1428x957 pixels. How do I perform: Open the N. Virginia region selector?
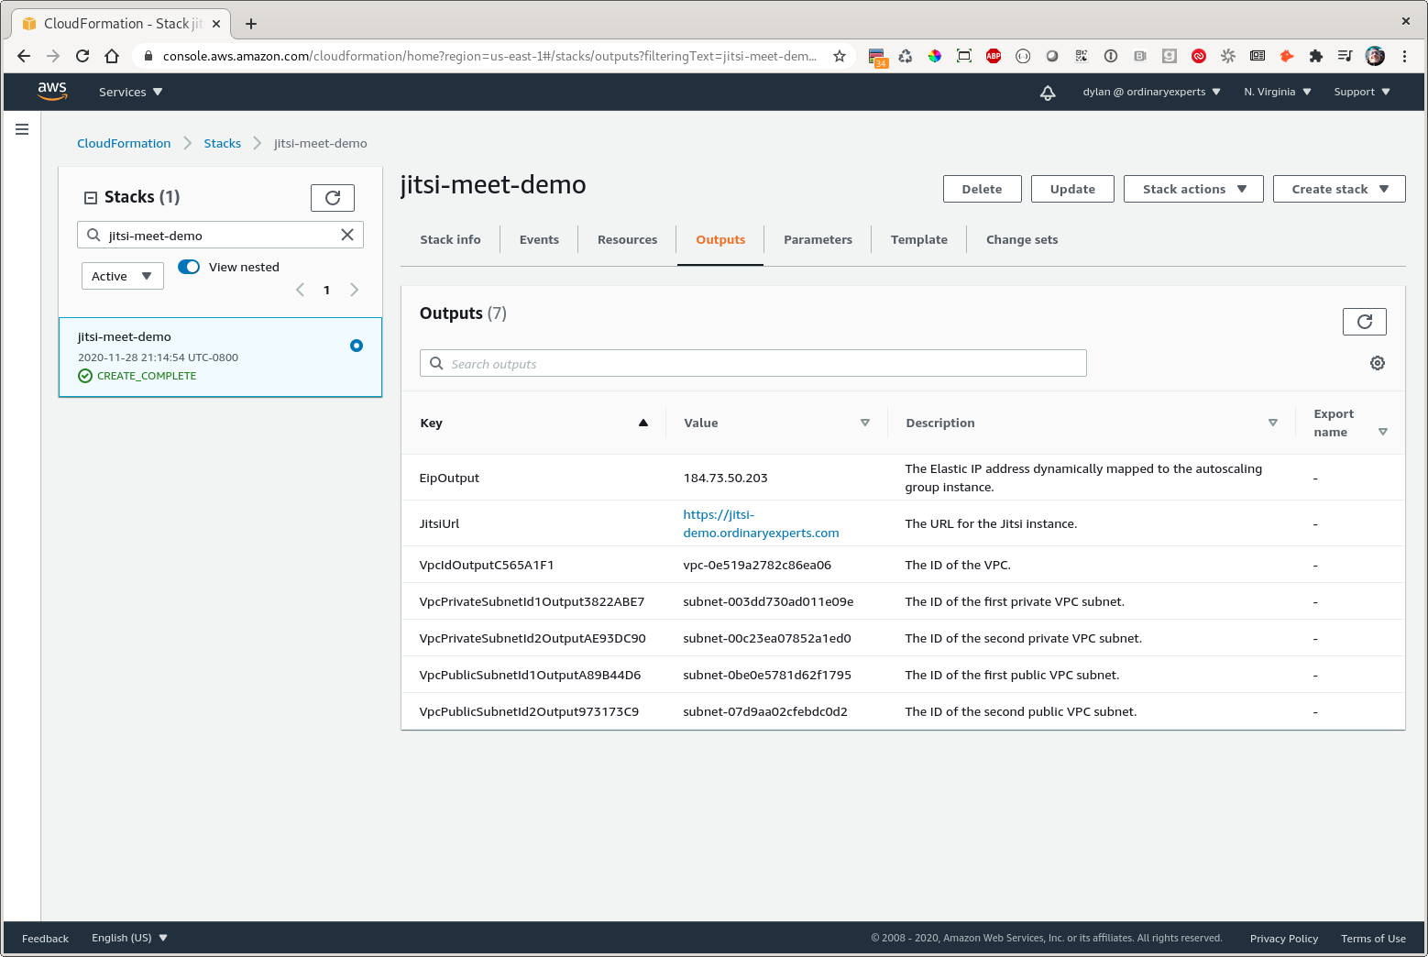(1277, 92)
